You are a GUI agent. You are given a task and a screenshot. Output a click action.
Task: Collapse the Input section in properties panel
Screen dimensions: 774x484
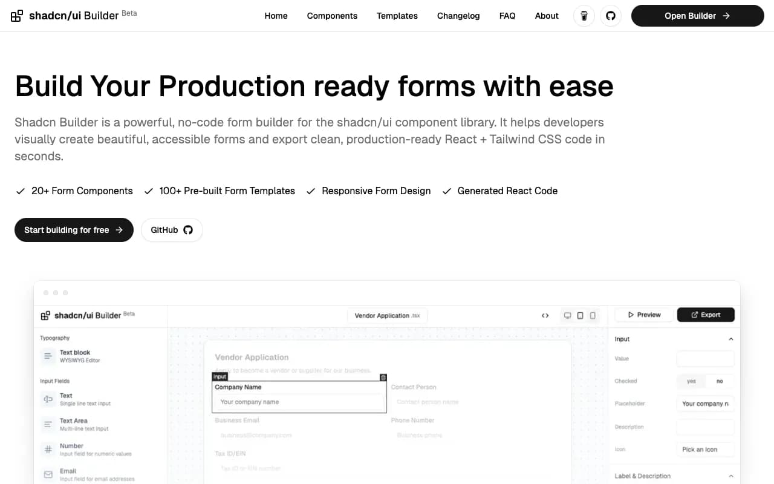pyautogui.click(x=730, y=339)
